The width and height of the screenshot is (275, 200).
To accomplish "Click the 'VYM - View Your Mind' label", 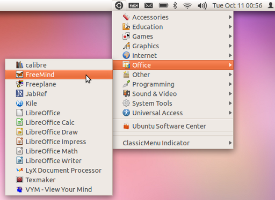I will (59, 189).
